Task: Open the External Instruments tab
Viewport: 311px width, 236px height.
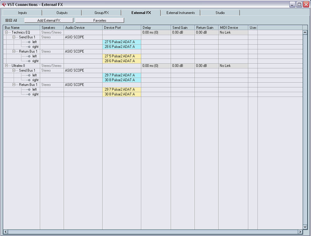Action: point(180,12)
